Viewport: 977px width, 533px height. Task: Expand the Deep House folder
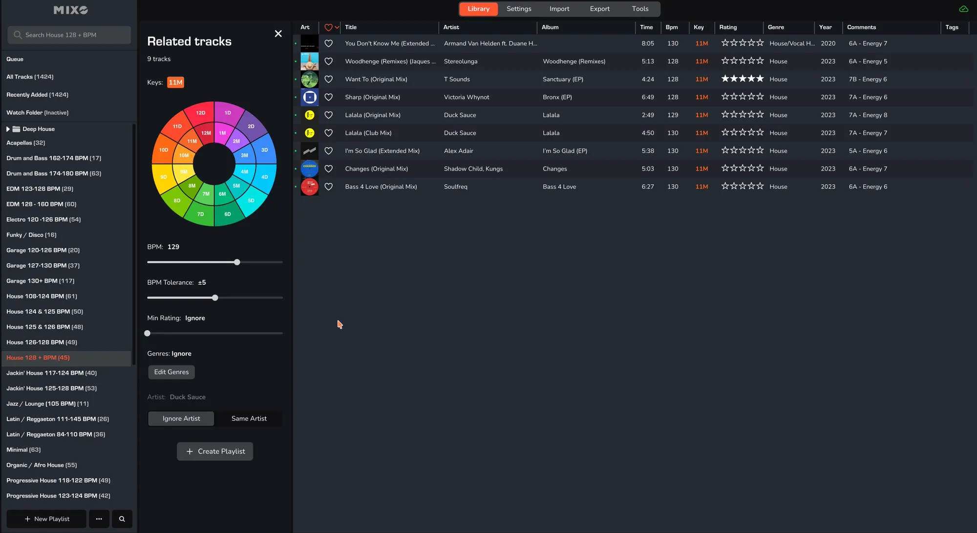tap(8, 129)
